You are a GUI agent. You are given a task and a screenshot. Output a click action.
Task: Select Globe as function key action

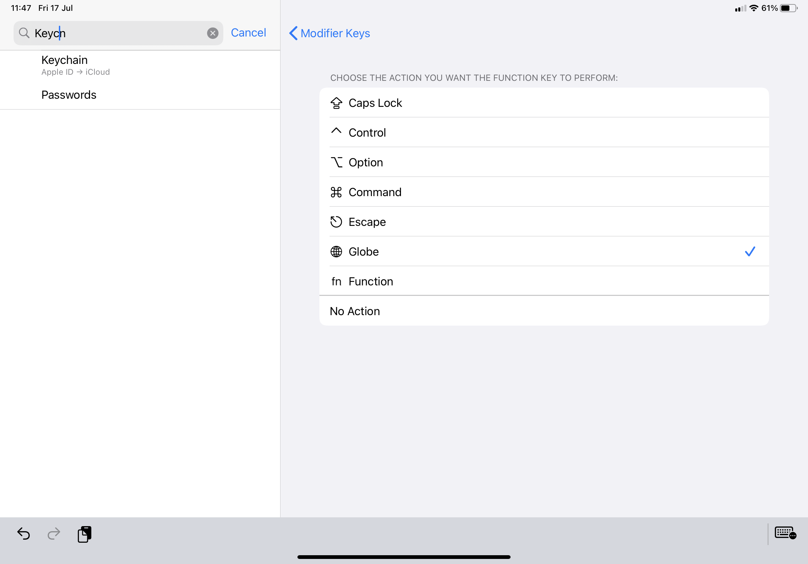pyautogui.click(x=544, y=252)
